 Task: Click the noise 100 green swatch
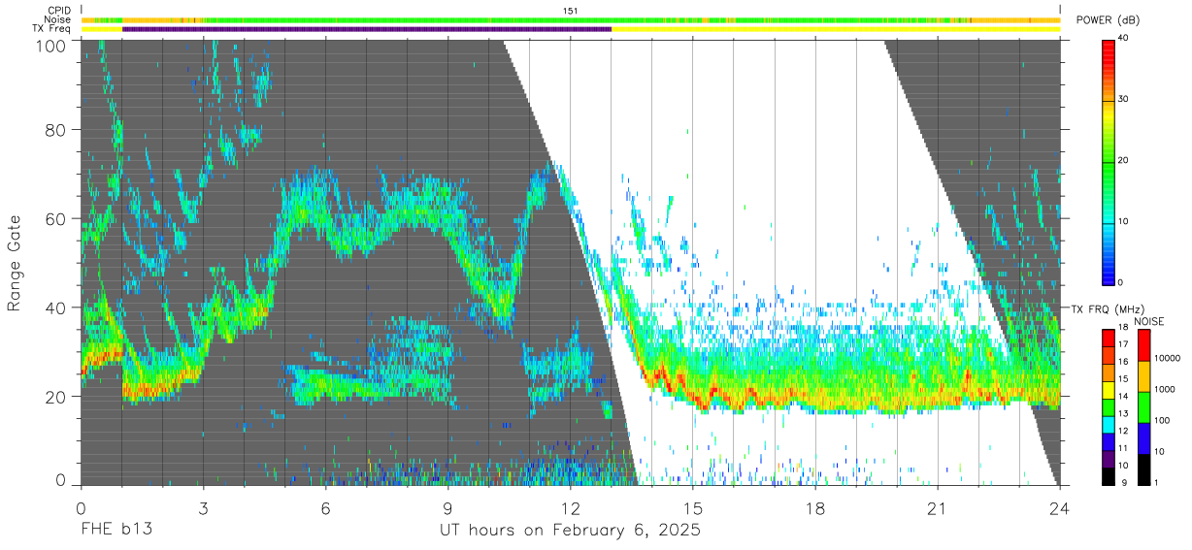click(x=1143, y=407)
